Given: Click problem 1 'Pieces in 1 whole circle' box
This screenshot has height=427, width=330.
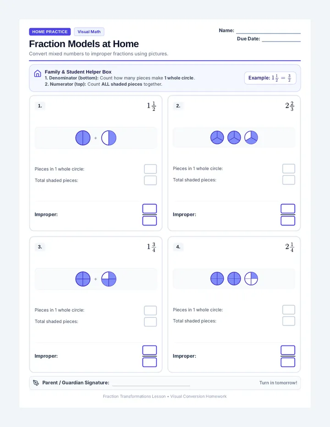Looking at the screenshot, I should 150,169.
